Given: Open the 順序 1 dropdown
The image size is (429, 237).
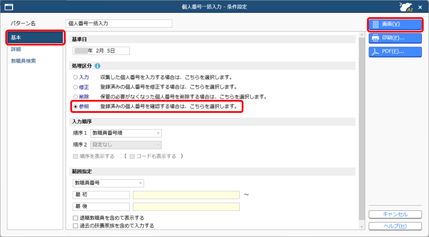Looking at the screenshot, I should pyautogui.click(x=126, y=134).
